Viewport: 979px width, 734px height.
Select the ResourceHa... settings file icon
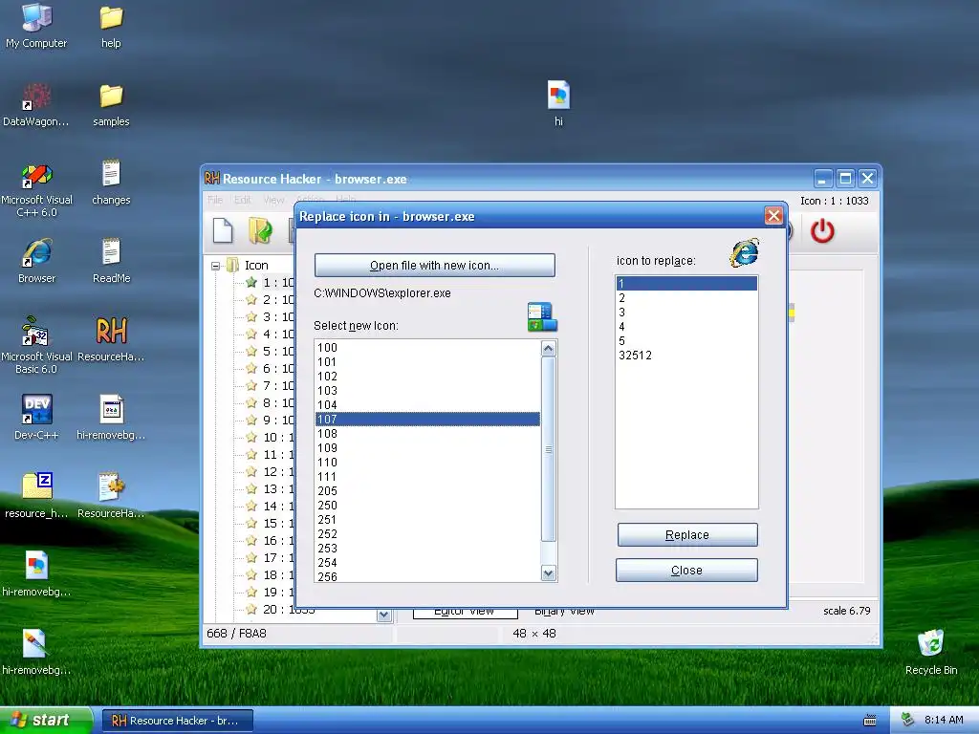coord(111,496)
